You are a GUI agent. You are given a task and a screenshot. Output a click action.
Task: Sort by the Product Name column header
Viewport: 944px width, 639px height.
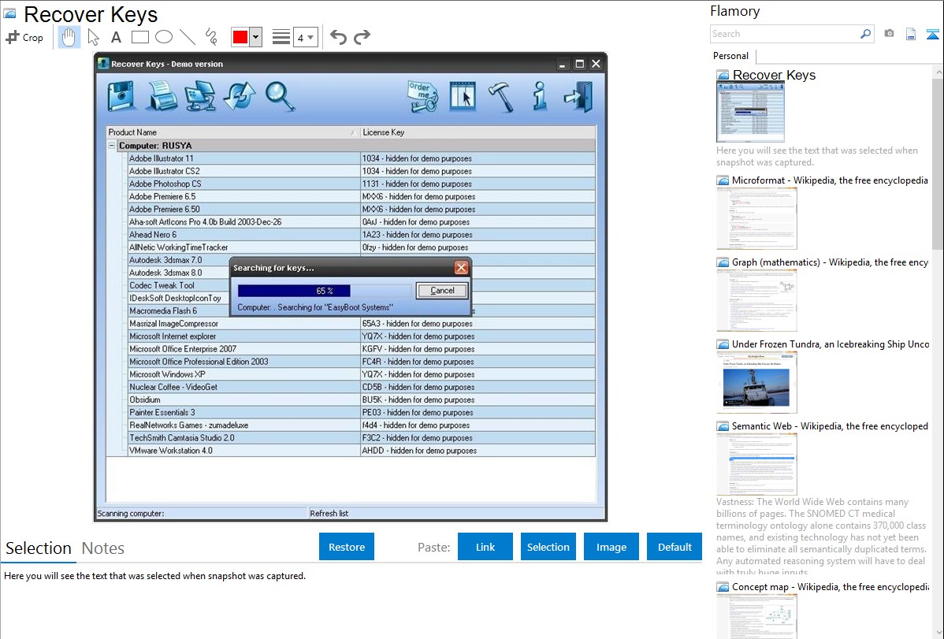pos(233,132)
